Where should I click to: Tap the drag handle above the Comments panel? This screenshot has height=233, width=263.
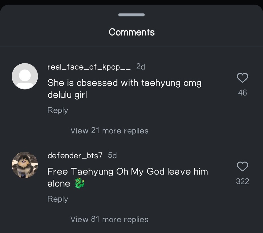pyautogui.click(x=131, y=14)
